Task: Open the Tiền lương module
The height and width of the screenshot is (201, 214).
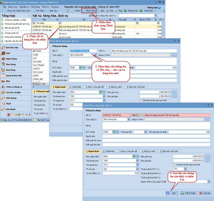Action: pos(16,98)
